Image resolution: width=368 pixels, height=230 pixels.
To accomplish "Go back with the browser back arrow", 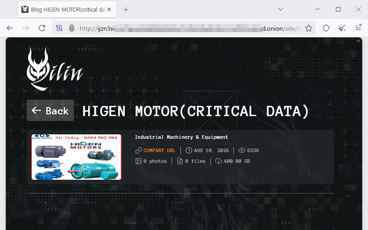I will [x=10, y=28].
